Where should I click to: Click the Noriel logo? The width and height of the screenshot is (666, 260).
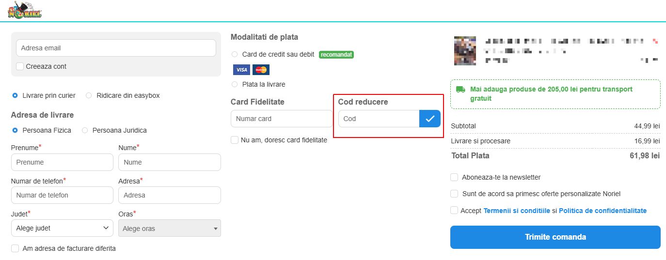tap(25, 11)
